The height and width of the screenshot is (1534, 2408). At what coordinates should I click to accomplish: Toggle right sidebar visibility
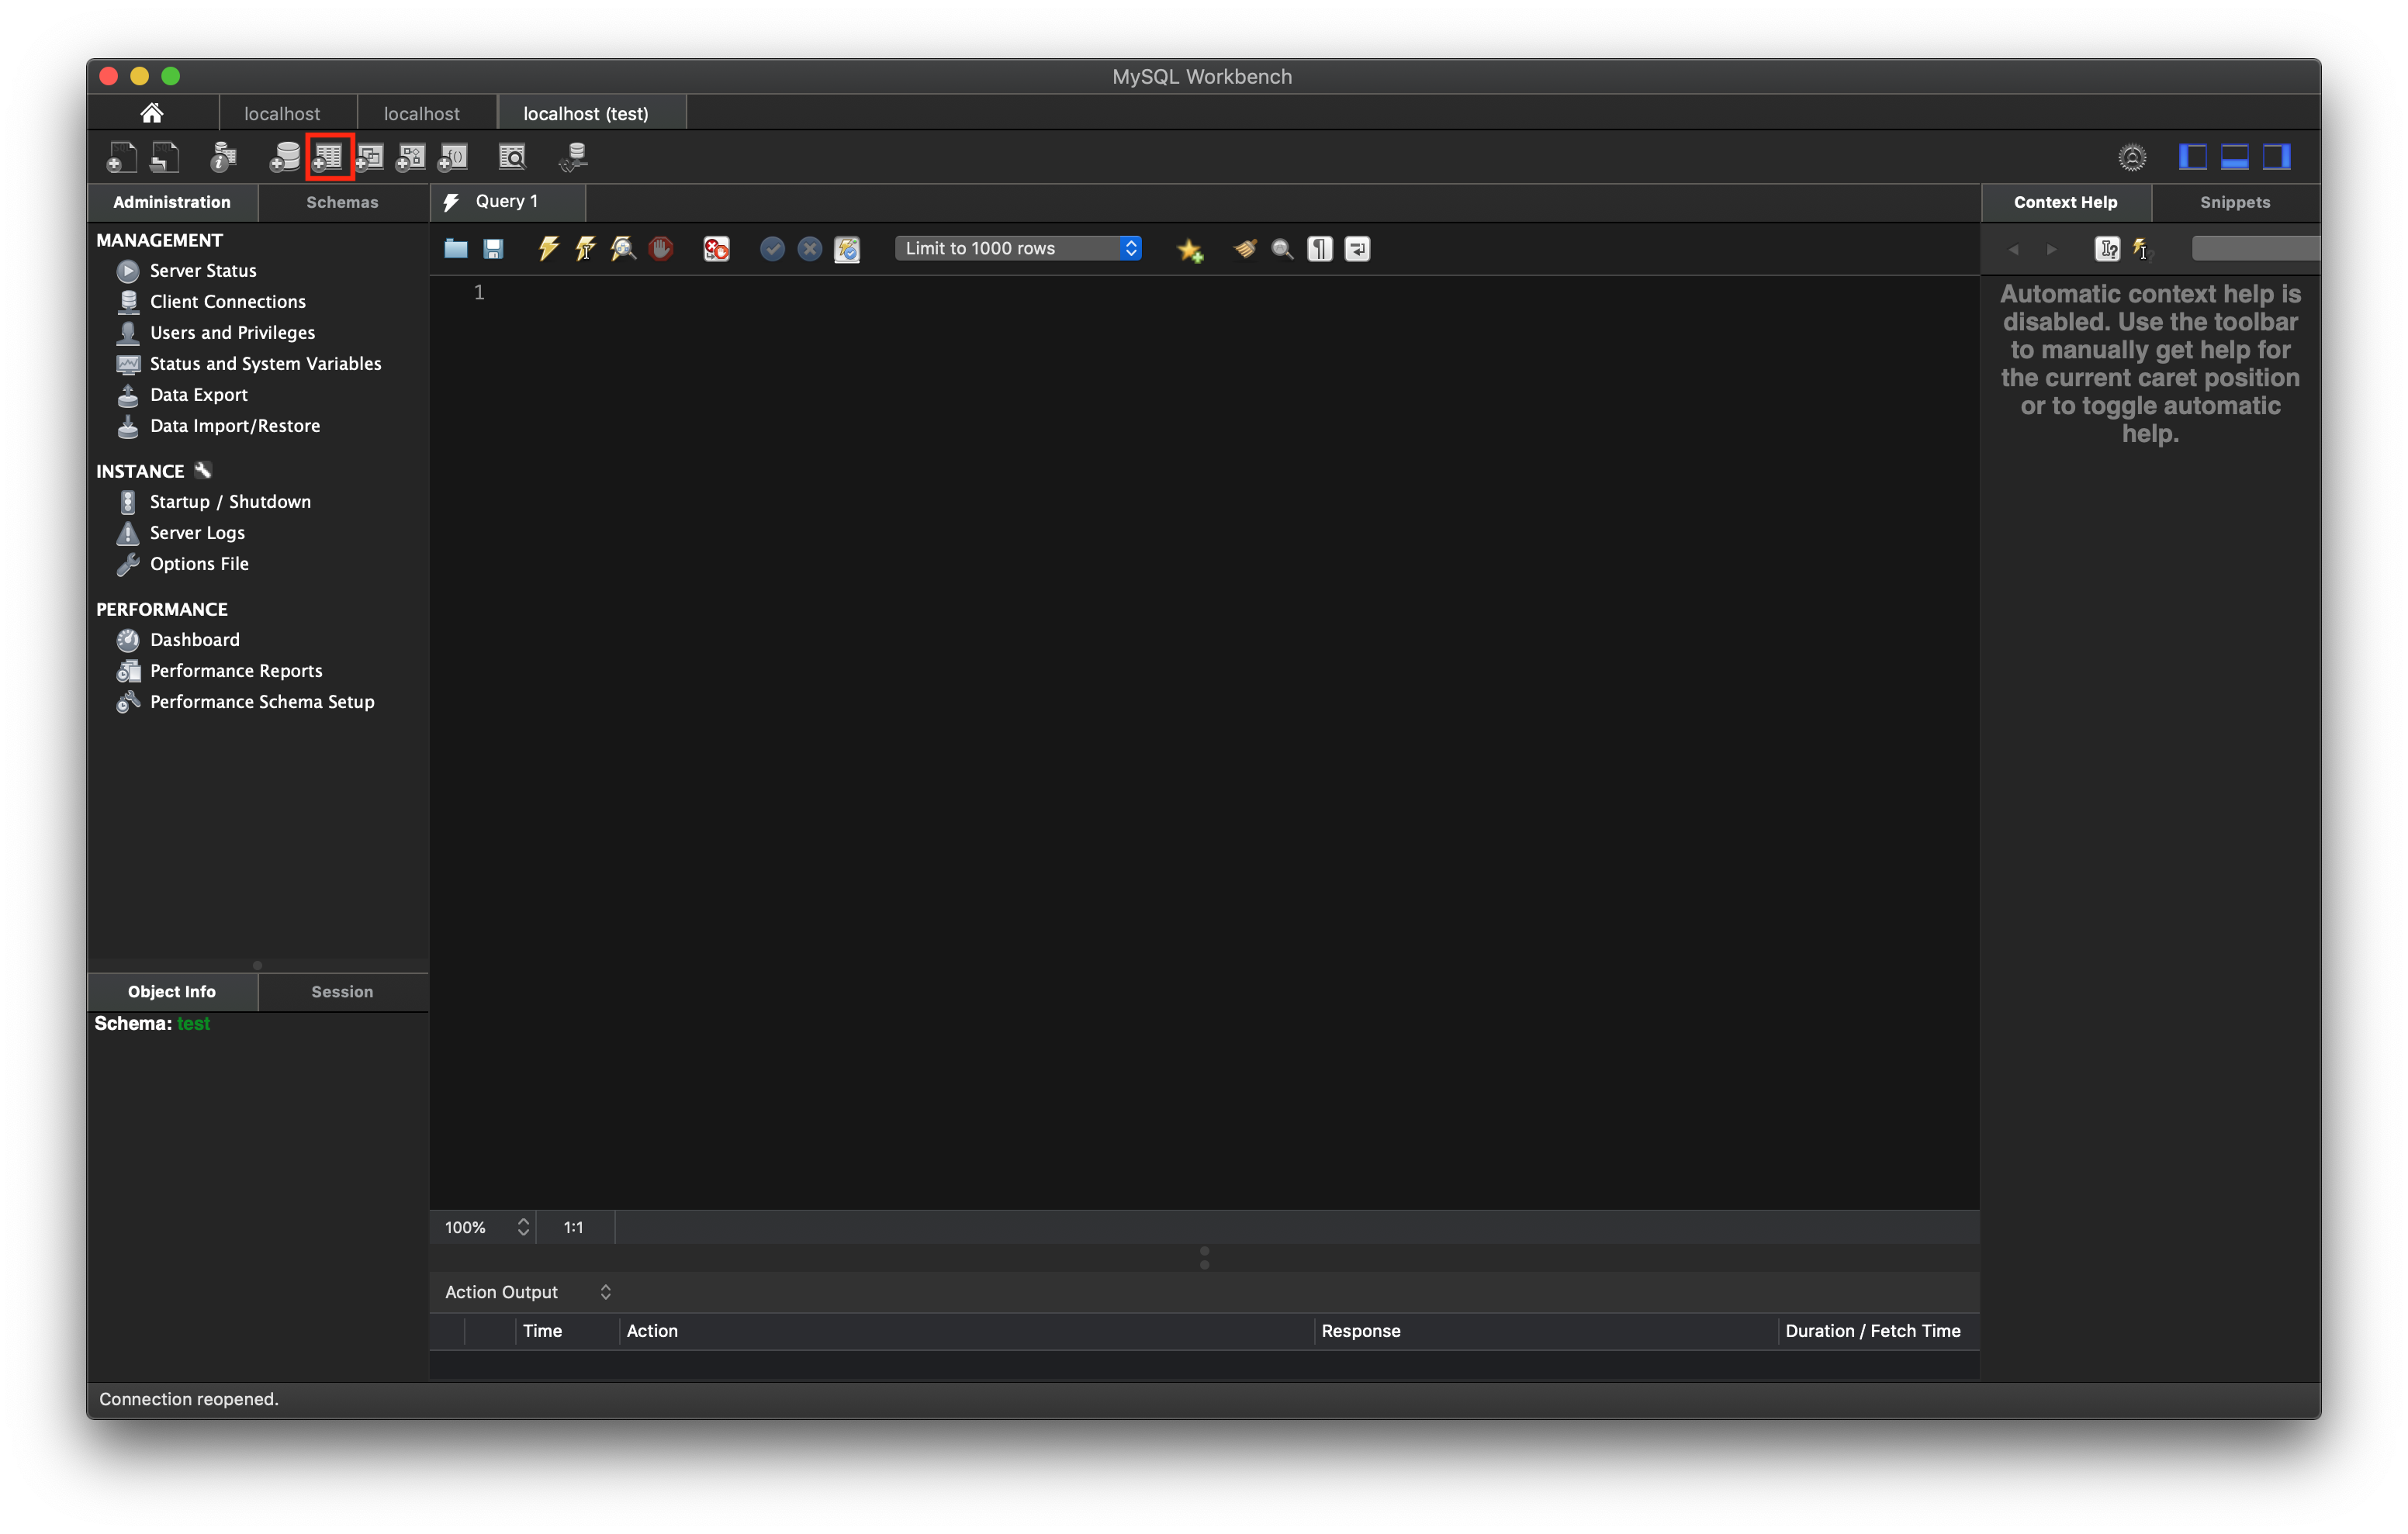(x=2276, y=157)
